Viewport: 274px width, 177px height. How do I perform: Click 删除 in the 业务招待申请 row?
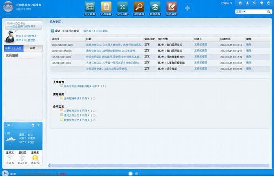tap(249, 69)
